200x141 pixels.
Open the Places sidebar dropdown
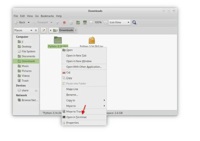[23, 30]
